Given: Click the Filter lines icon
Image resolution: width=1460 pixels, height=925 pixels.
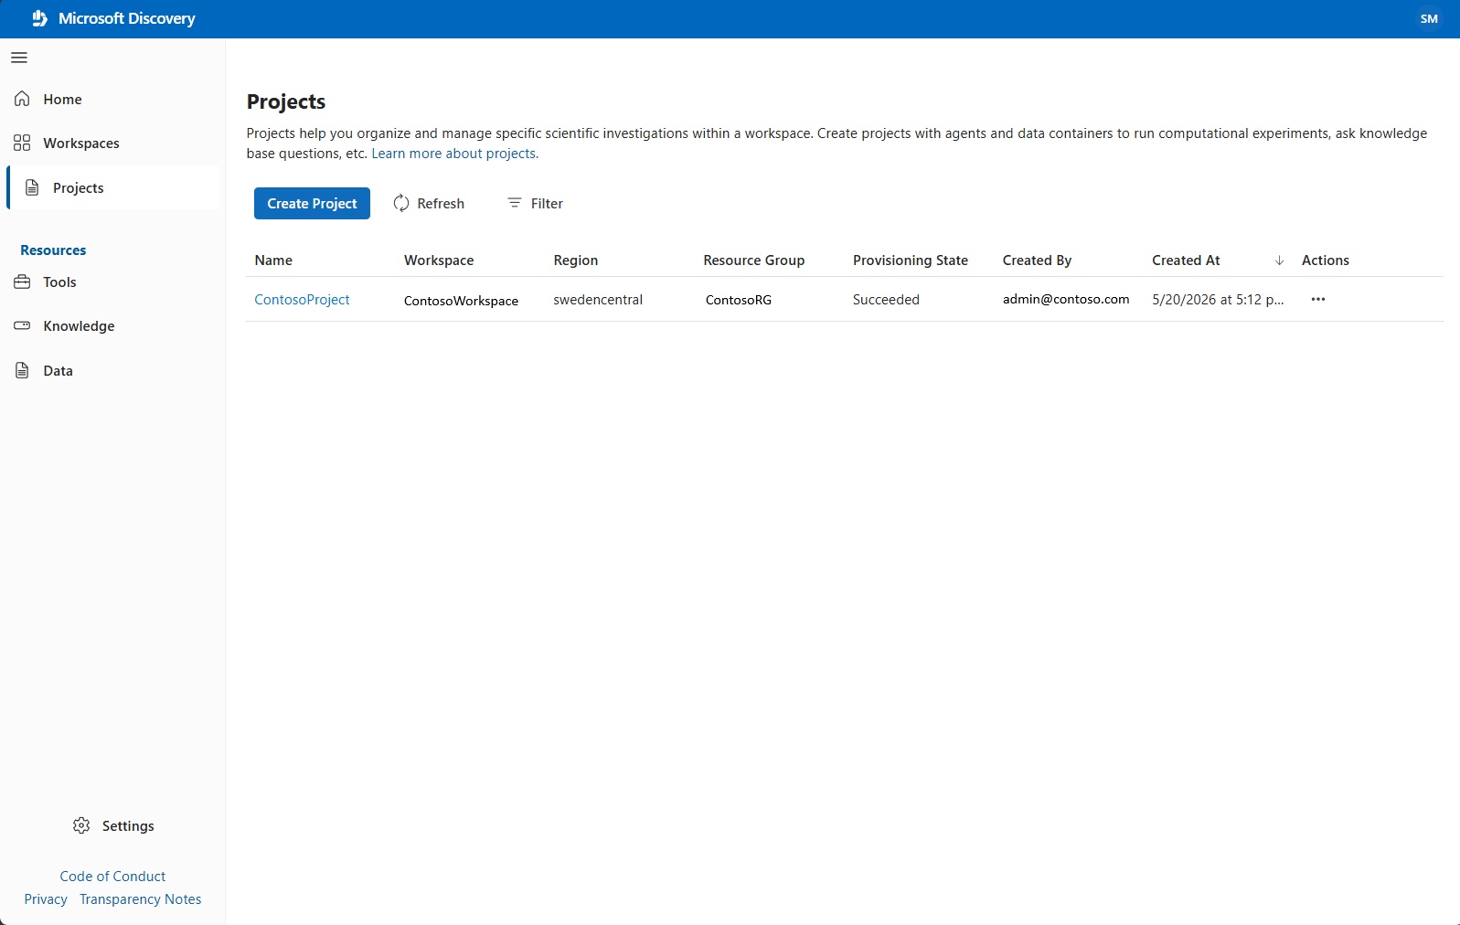Looking at the screenshot, I should [515, 203].
